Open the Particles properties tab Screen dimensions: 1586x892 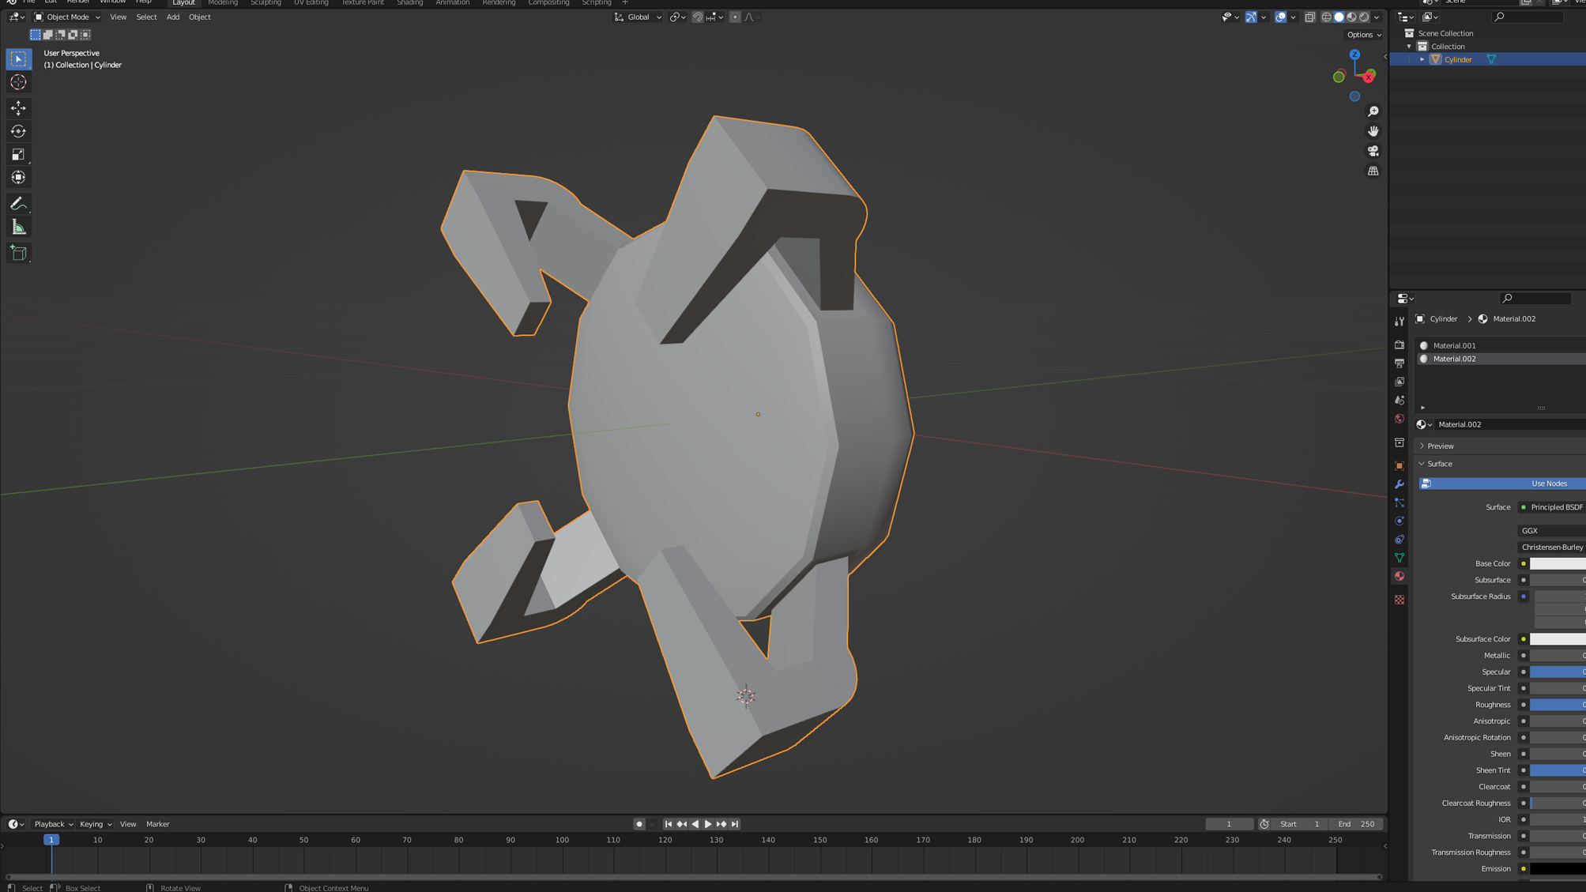(x=1400, y=502)
